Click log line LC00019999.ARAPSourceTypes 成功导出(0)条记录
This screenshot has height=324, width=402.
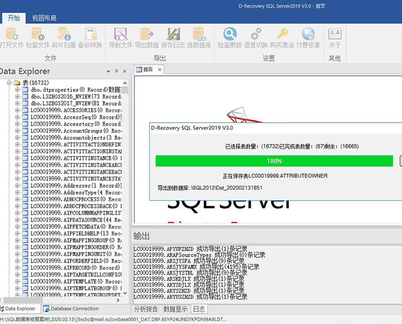[199, 255]
